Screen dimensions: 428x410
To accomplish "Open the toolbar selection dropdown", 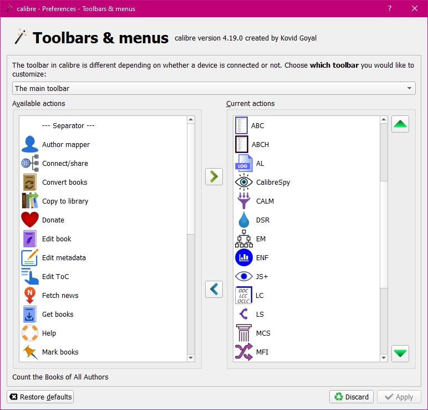I will 214,88.
